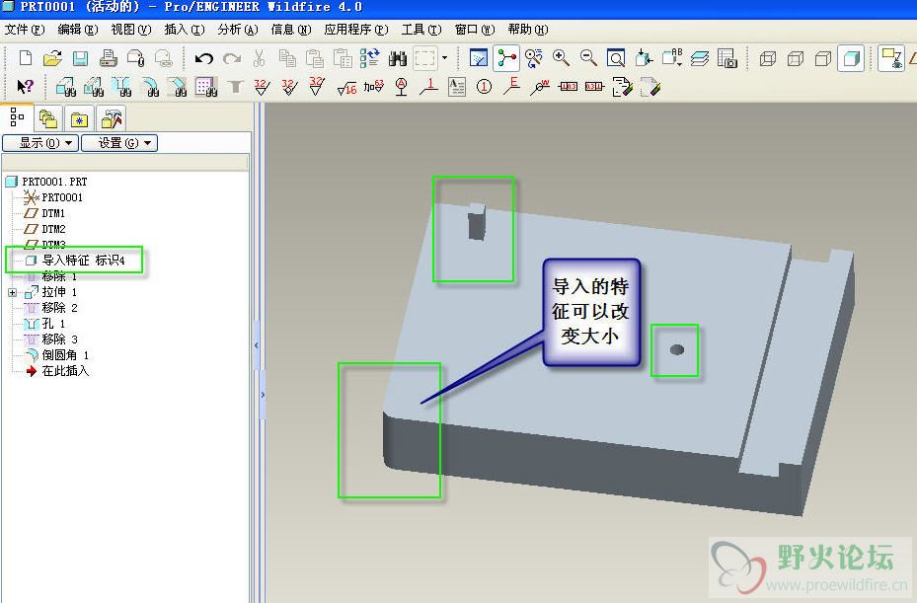The height and width of the screenshot is (603, 917).
Task: Open the 文件(F) menu
Action: (x=25, y=30)
